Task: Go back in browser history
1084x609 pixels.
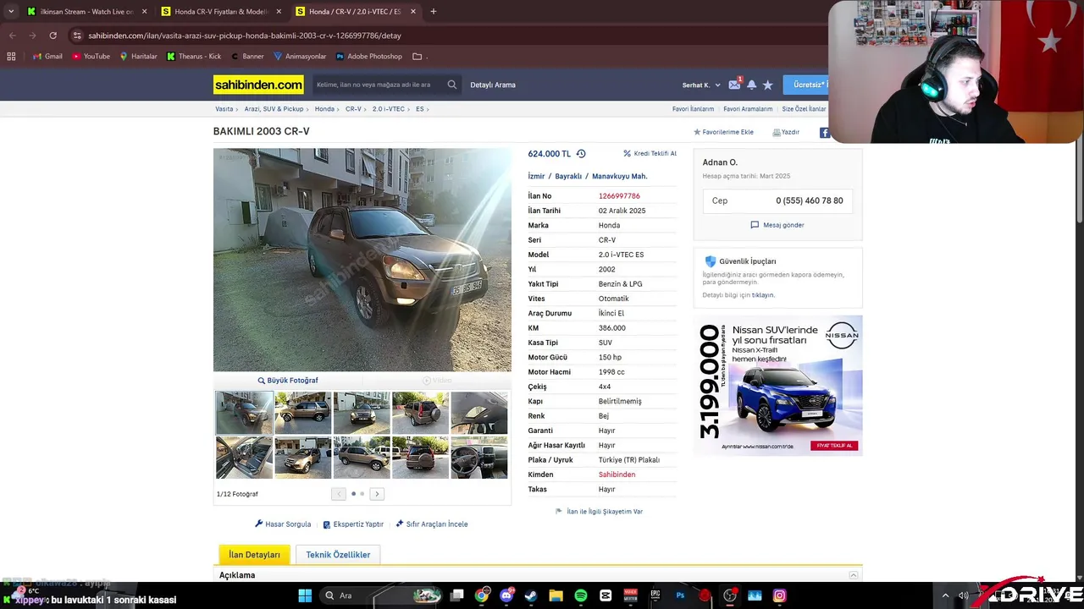Action: (x=12, y=36)
